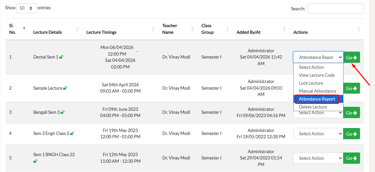The image size is (375, 172).
Task: Click unlock icon under Sem 1 BNGH Class 22
Action: click(35, 161)
